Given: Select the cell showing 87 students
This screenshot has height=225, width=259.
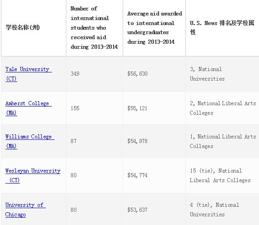Looking at the screenshot, I should click(x=95, y=141).
